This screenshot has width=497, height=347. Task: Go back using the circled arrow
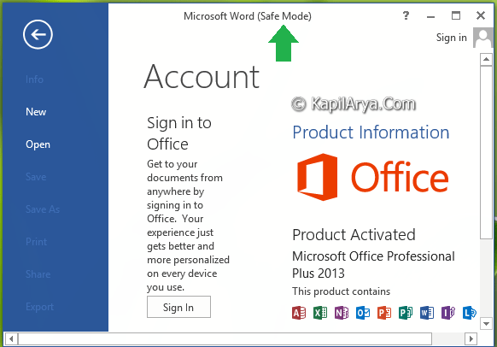click(38, 34)
